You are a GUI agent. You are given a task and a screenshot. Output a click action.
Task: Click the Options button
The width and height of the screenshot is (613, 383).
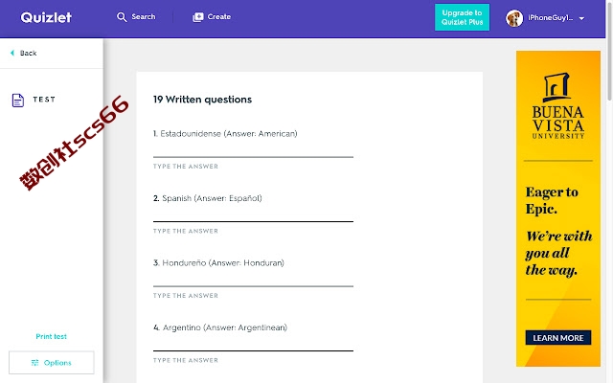click(52, 363)
